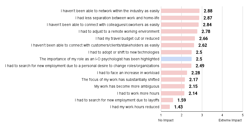Screen dimensions: 248x126
Task: Select the layoffs employment search bar
Action: pos(167,100)
